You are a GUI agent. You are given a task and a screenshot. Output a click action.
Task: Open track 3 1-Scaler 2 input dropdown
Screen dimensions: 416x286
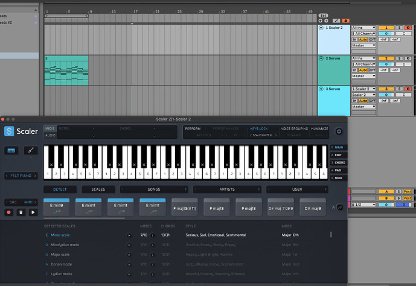point(363,89)
